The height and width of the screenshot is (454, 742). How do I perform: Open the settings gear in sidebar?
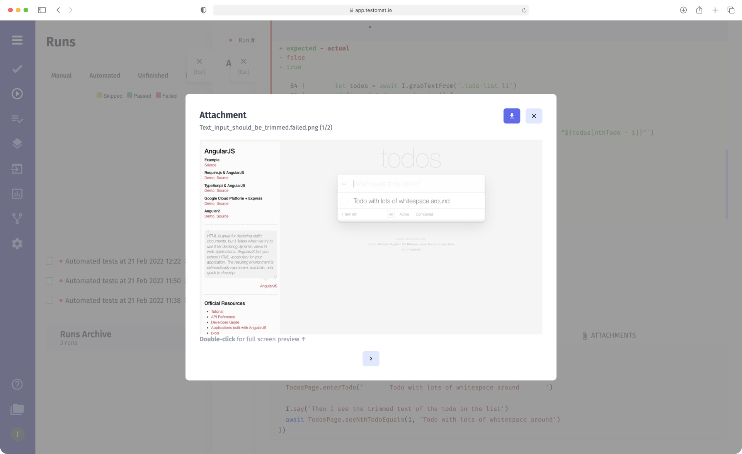[x=17, y=244]
